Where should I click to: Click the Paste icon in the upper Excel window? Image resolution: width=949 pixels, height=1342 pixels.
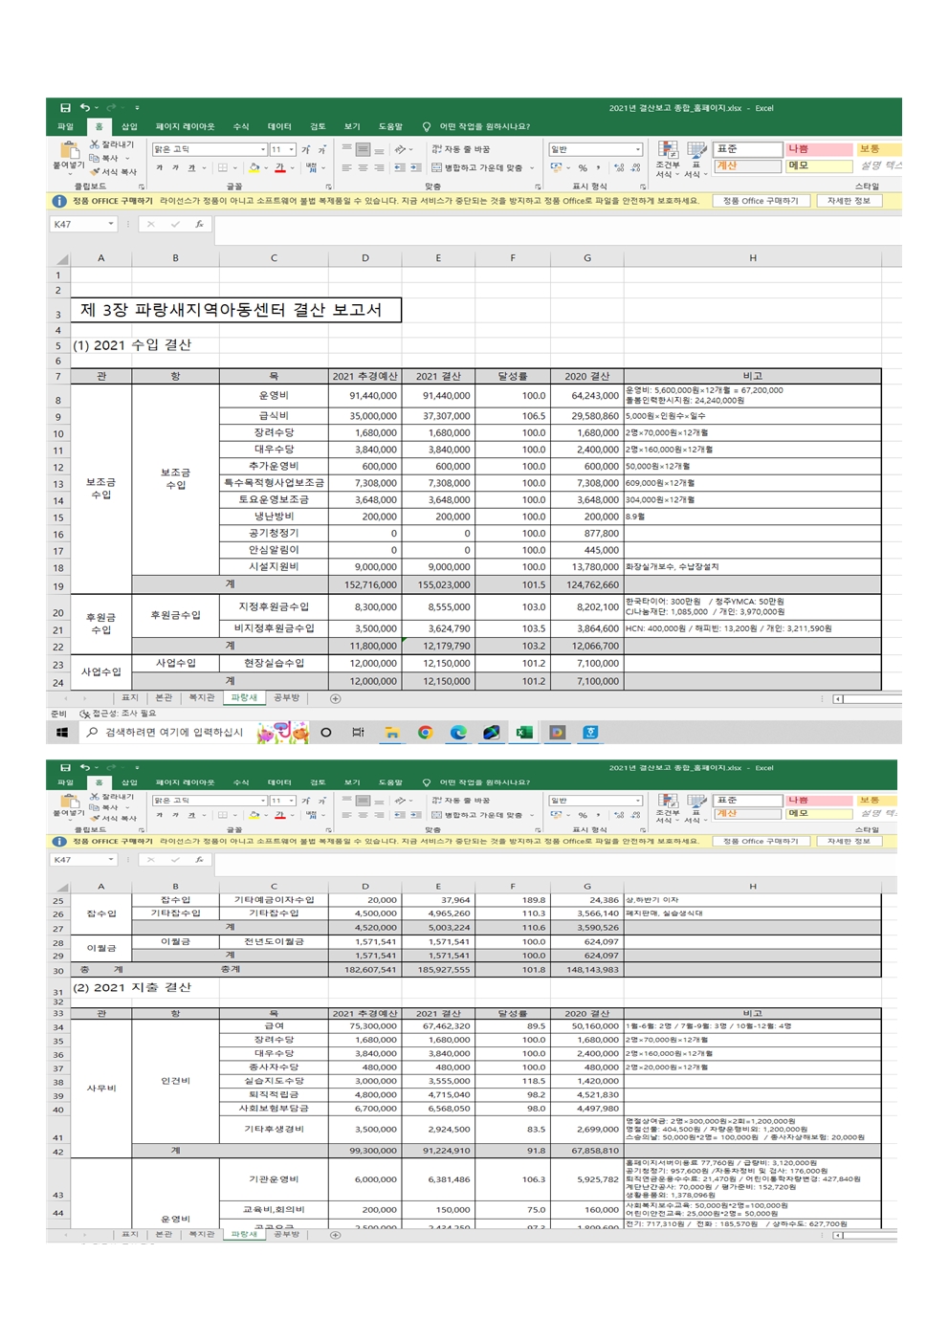(69, 151)
